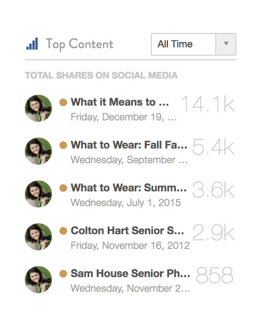This screenshot has height=315, width=256.
Task: Click the avatar beside 'What to Wear: Summ'
Action: coord(38,194)
